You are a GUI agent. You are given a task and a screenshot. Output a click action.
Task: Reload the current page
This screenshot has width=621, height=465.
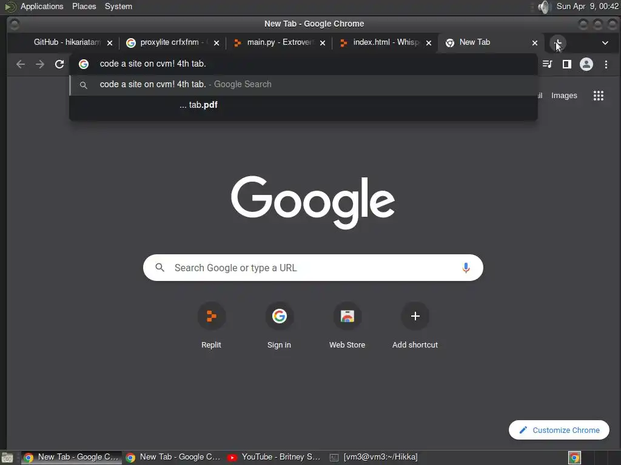59,64
